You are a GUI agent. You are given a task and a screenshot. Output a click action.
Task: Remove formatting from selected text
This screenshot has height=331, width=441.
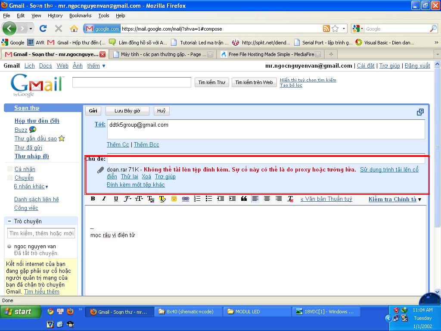pyautogui.click(x=290, y=199)
